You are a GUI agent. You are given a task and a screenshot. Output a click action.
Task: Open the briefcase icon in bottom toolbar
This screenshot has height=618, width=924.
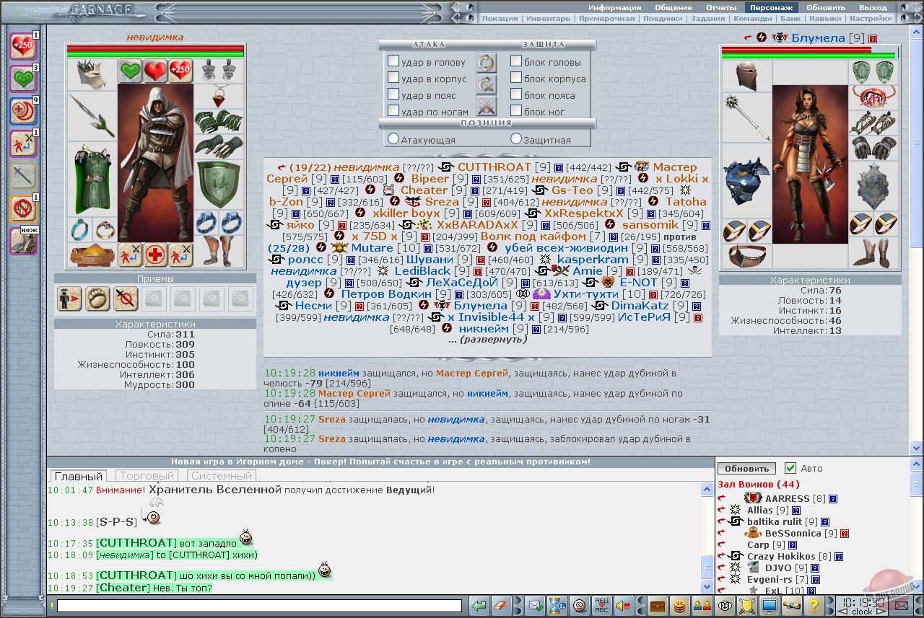point(658,606)
